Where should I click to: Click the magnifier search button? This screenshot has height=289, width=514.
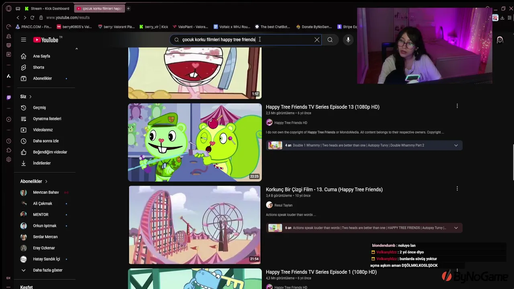pyautogui.click(x=330, y=40)
